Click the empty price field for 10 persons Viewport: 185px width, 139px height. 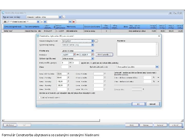98,89
